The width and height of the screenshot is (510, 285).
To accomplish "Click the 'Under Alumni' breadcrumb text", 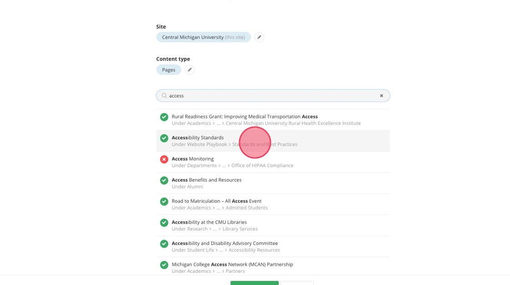I will 187,187.
